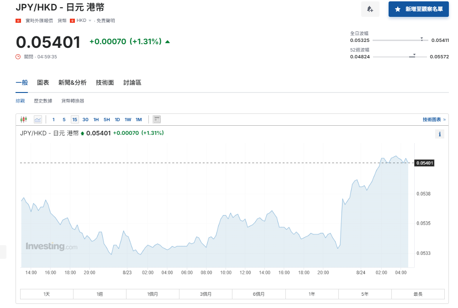Image resolution: width=458 pixels, height=308 pixels.
Task: Select the area chart type icon
Action: pyautogui.click(x=37, y=119)
